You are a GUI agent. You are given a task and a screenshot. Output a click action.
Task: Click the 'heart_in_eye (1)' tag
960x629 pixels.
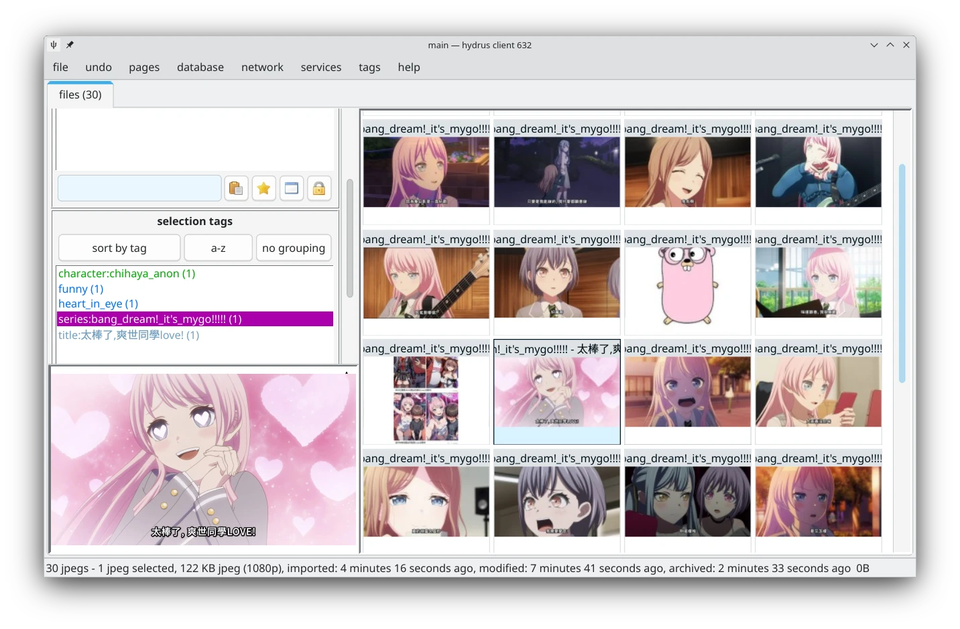pos(98,303)
